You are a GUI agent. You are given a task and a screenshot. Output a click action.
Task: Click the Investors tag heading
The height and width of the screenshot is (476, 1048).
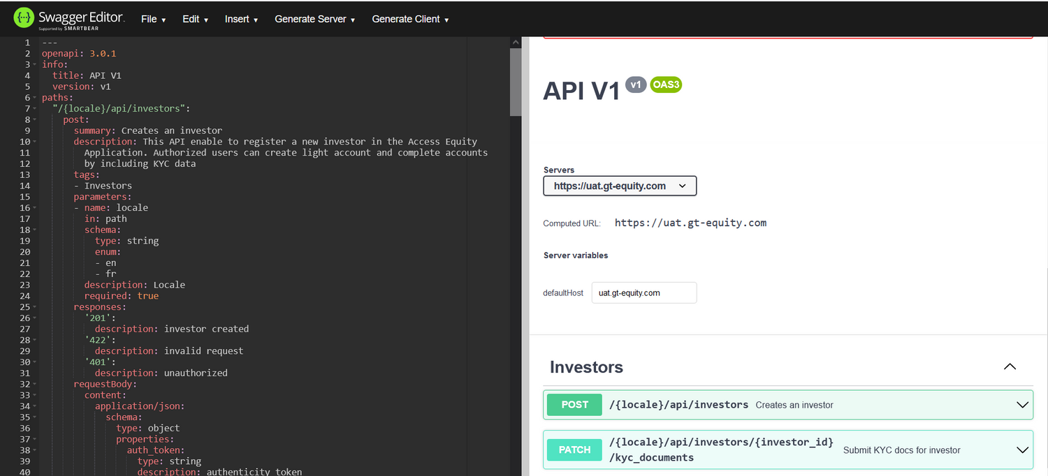click(x=586, y=367)
